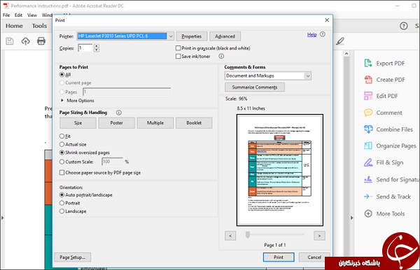Adjust the Copies spinner arrows
Viewport: 420px width, 270px height.
(x=97, y=48)
